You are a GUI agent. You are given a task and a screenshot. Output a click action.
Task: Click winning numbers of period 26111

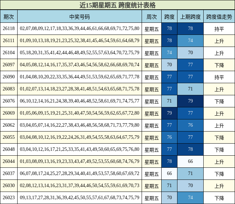(x=80, y=40)
